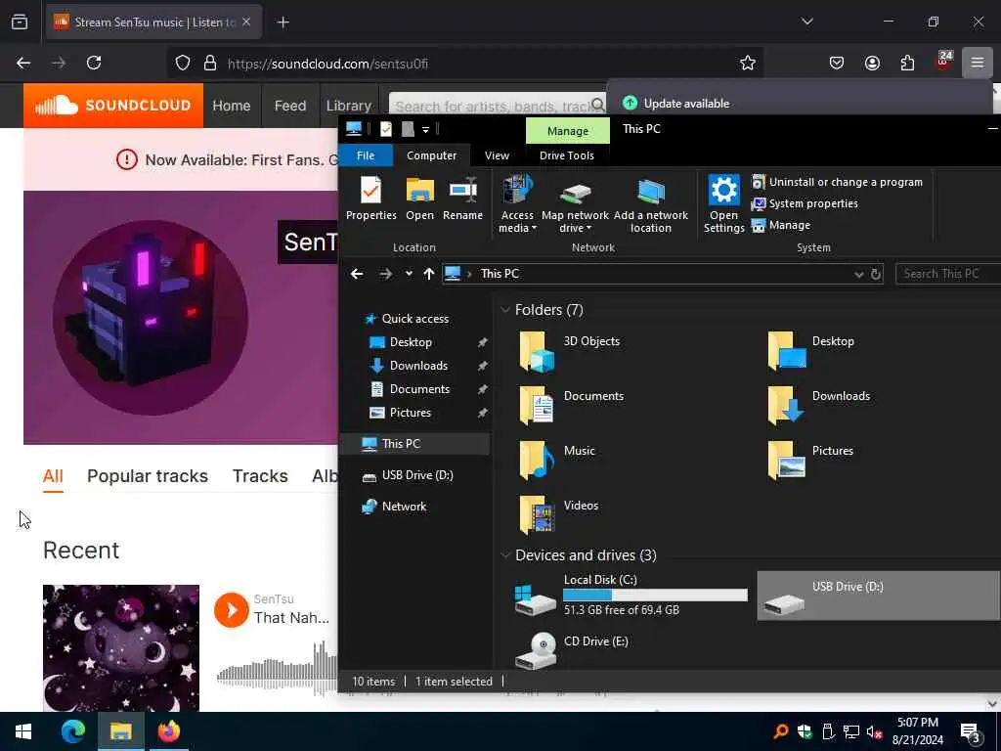Click the Search This PC field

point(947,274)
